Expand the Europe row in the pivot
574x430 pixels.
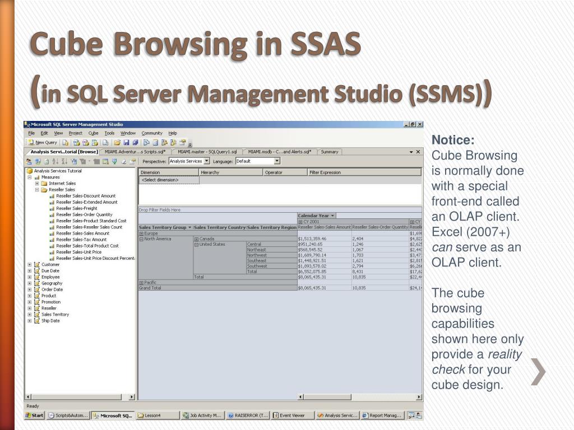point(141,233)
